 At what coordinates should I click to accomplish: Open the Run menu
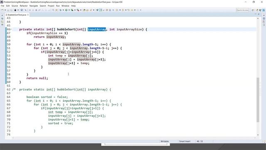pos(58,6)
